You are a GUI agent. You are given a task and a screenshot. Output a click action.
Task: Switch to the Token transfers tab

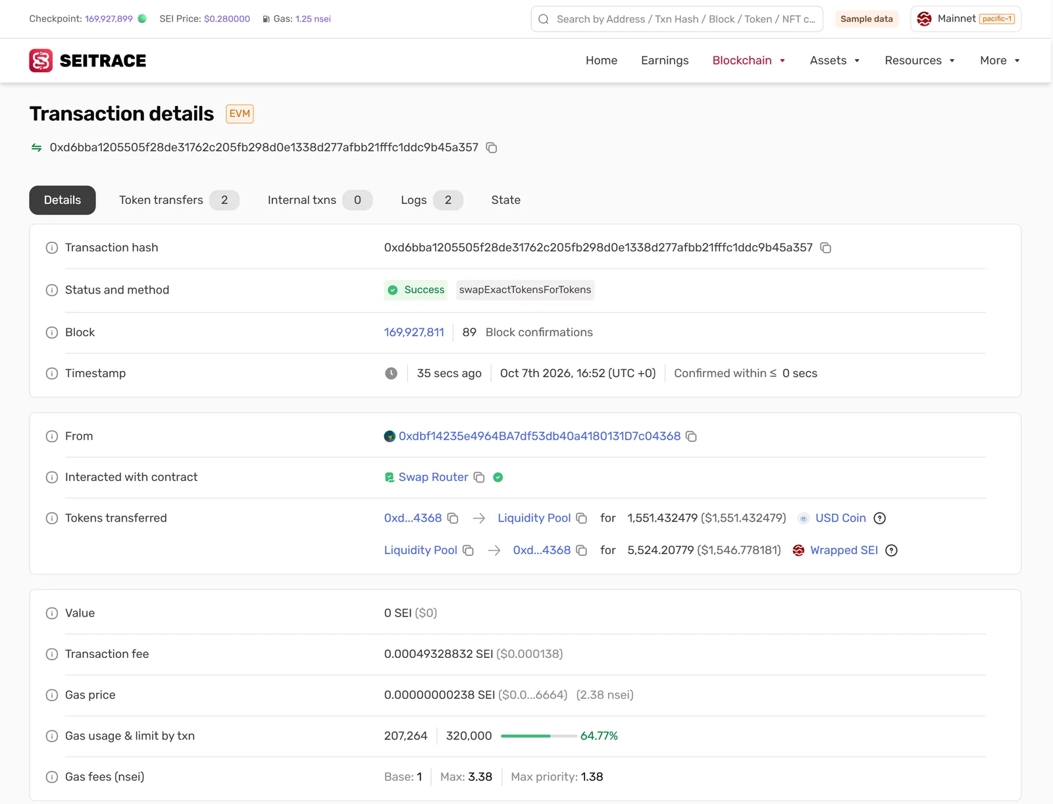tap(179, 200)
